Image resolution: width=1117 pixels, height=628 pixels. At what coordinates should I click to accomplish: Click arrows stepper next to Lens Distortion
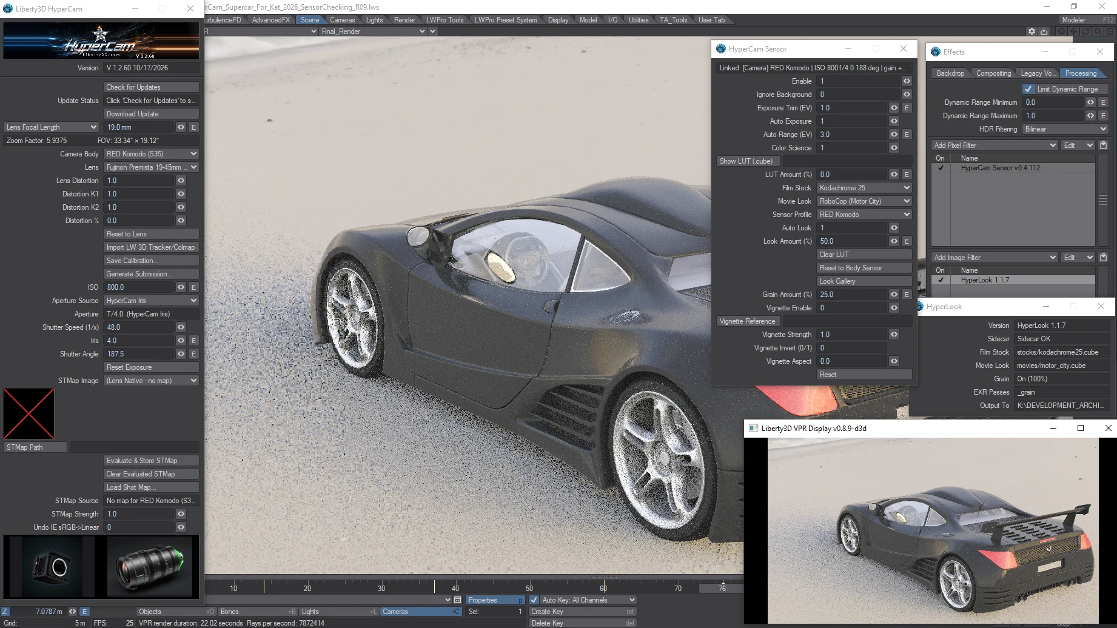pos(181,181)
